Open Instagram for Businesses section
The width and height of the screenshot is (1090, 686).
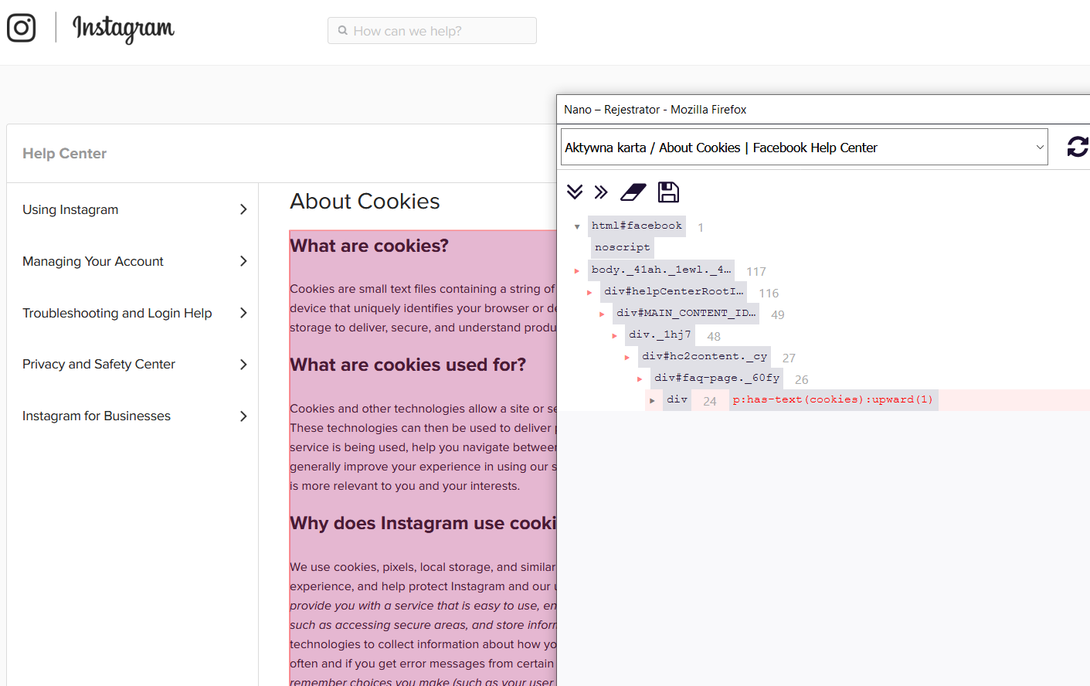97,416
